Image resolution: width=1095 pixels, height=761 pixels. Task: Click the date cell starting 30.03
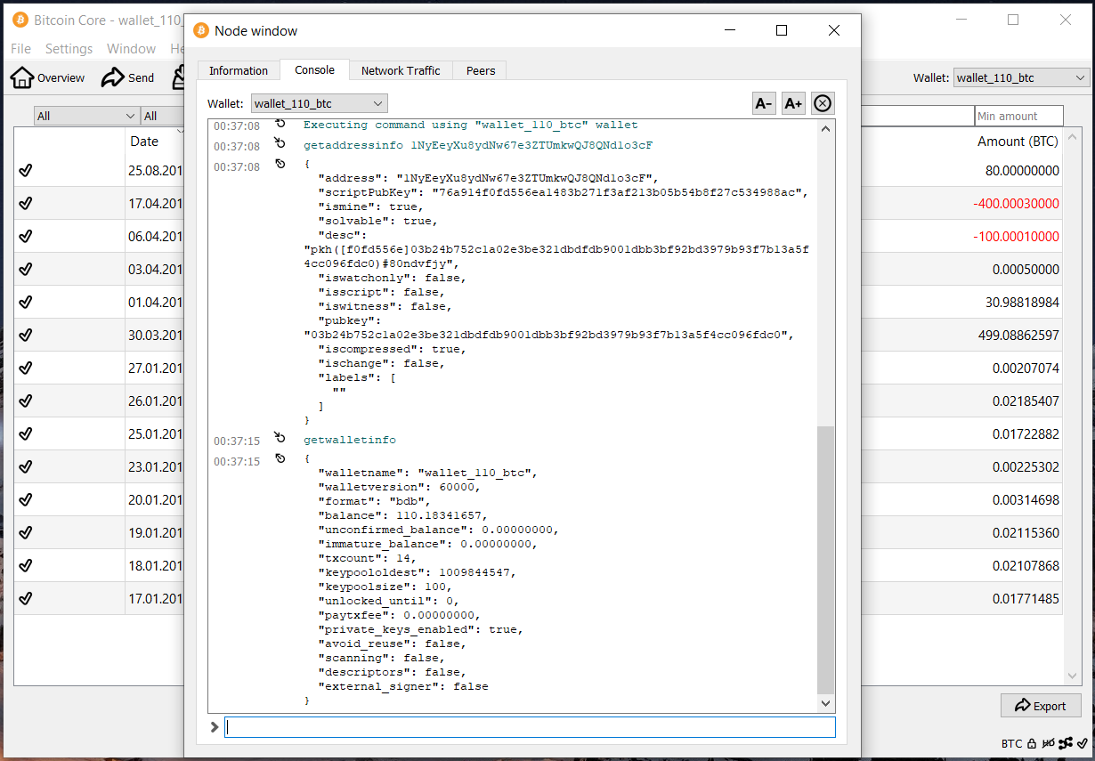[x=155, y=336]
